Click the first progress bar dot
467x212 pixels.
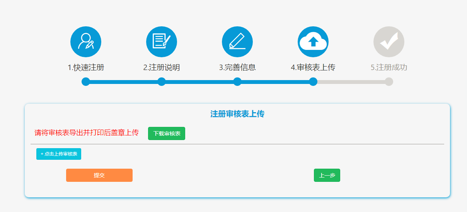(86, 82)
